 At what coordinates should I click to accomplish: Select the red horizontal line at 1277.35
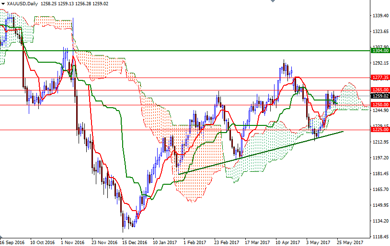(185, 78)
